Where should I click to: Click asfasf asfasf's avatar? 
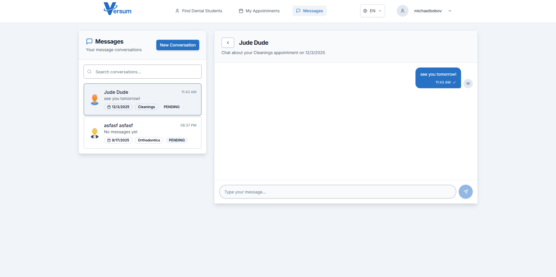pyautogui.click(x=95, y=133)
